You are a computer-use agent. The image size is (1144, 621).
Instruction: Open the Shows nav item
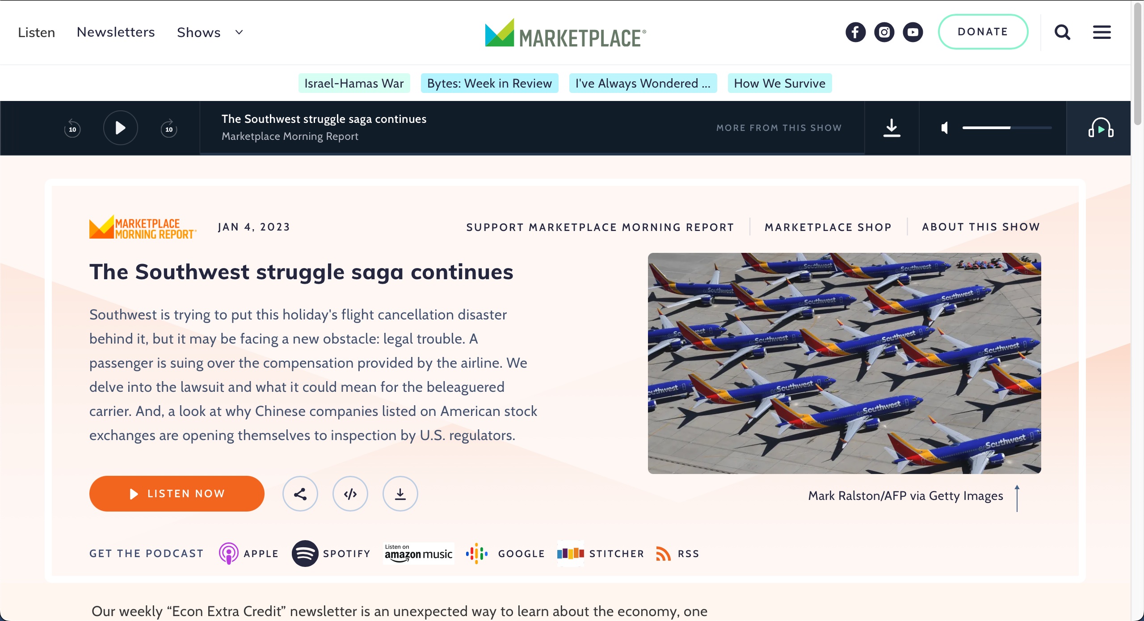click(x=199, y=32)
